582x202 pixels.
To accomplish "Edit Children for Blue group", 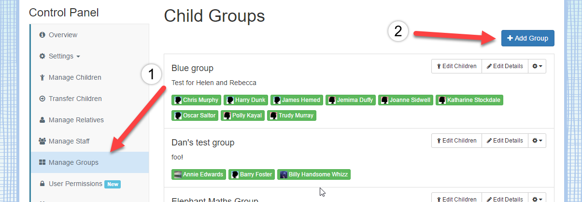I will coord(456,66).
